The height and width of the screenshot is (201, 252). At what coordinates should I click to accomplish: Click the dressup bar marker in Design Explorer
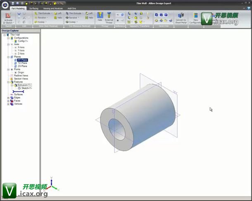tap(18, 91)
